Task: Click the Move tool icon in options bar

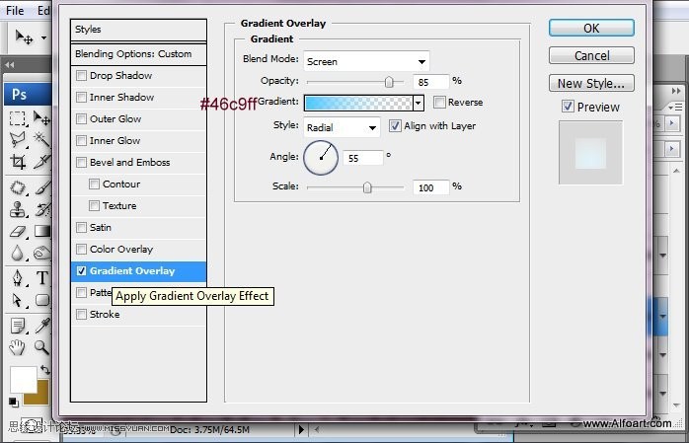Action: coord(24,37)
